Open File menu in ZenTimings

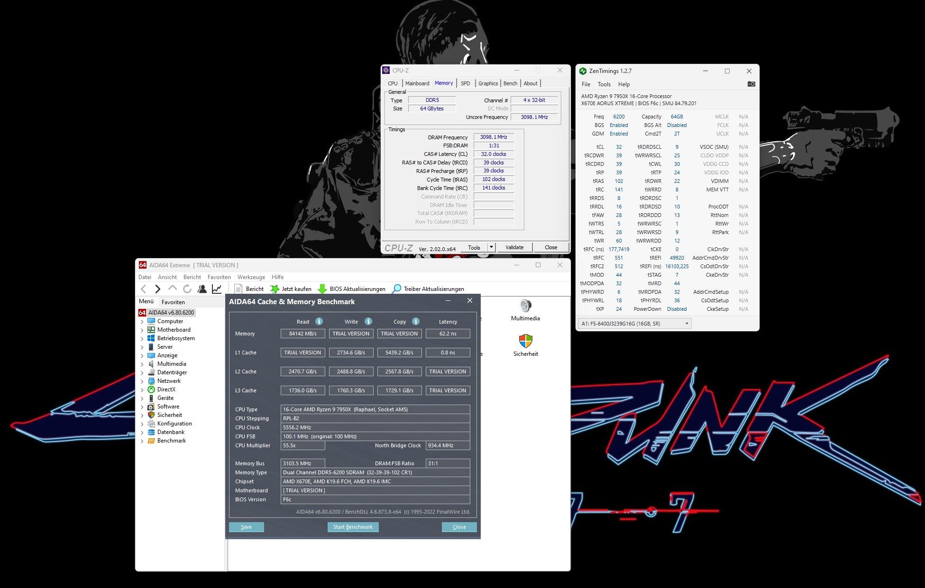click(586, 84)
